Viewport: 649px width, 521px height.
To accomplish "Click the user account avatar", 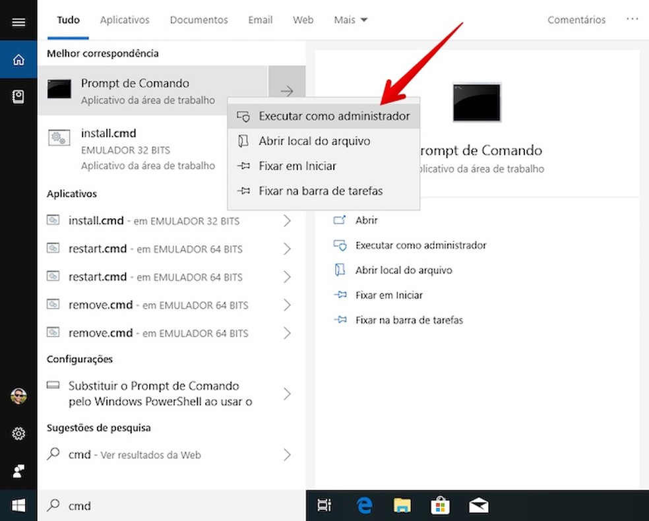I will tap(18, 396).
